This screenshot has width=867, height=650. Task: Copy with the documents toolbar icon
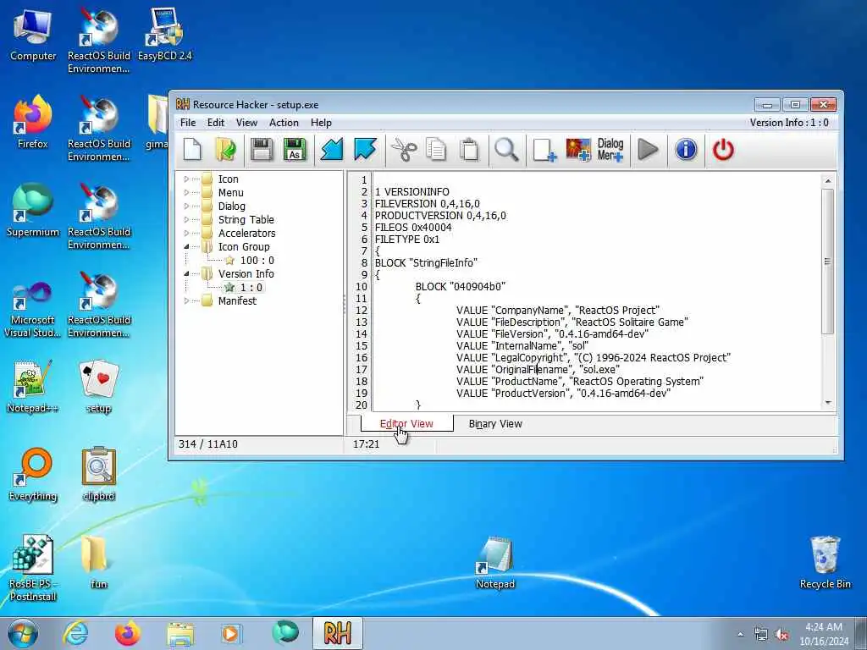click(x=436, y=150)
